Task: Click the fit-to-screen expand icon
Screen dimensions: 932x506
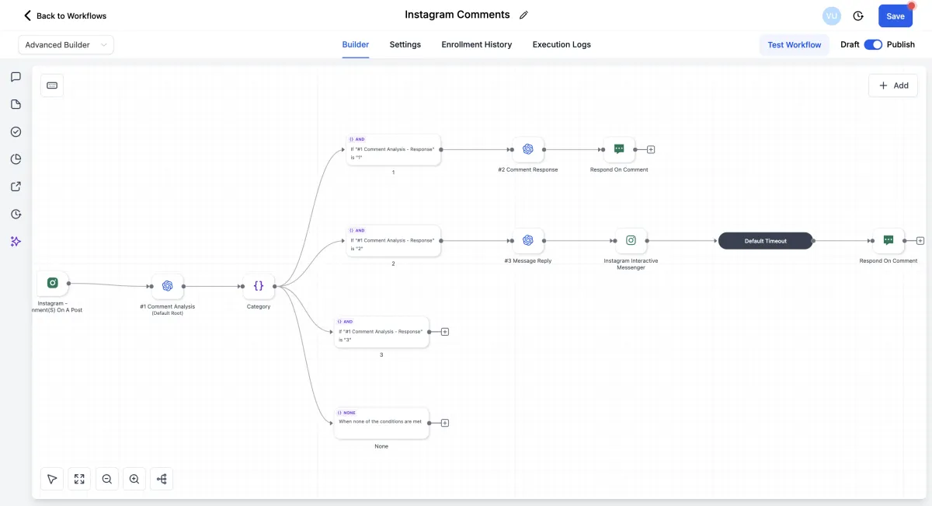Action: tap(79, 479)
